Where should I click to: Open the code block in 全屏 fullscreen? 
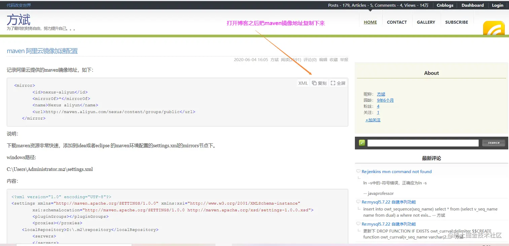[x=338, y=83]
